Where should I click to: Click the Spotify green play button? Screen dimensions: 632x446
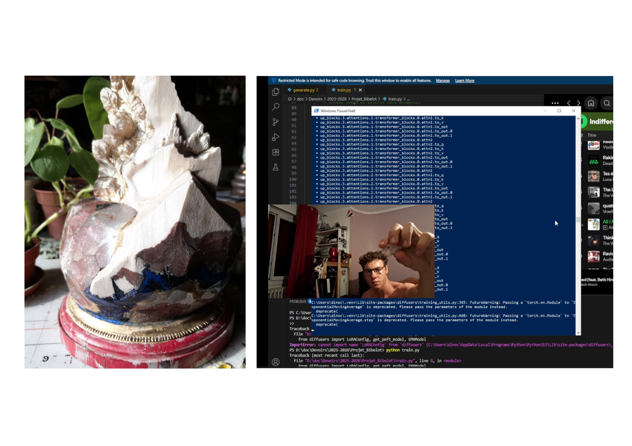(x=584, y=121)
